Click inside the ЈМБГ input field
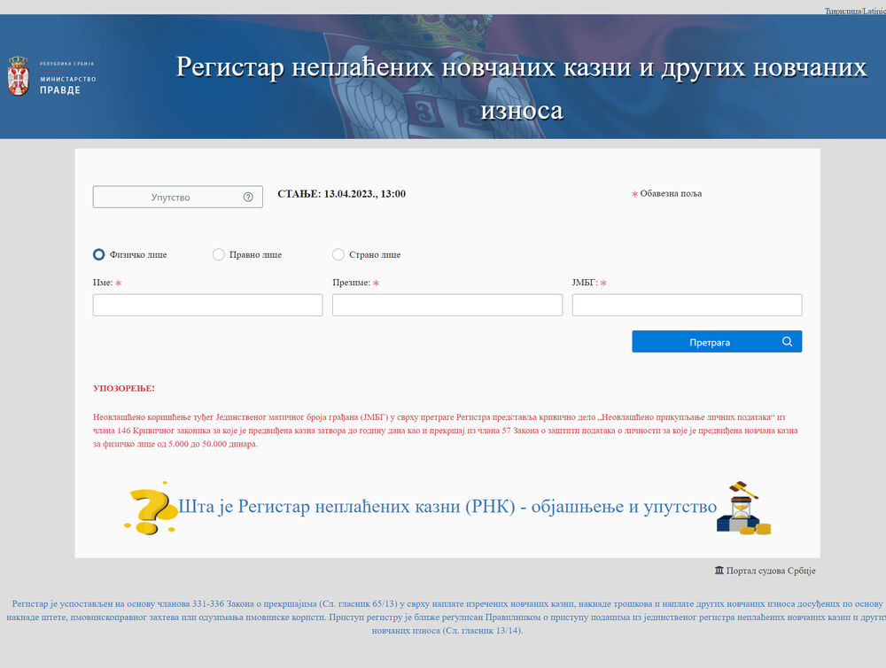The height and width of the screenshot is (668, 886). point(687,304)
